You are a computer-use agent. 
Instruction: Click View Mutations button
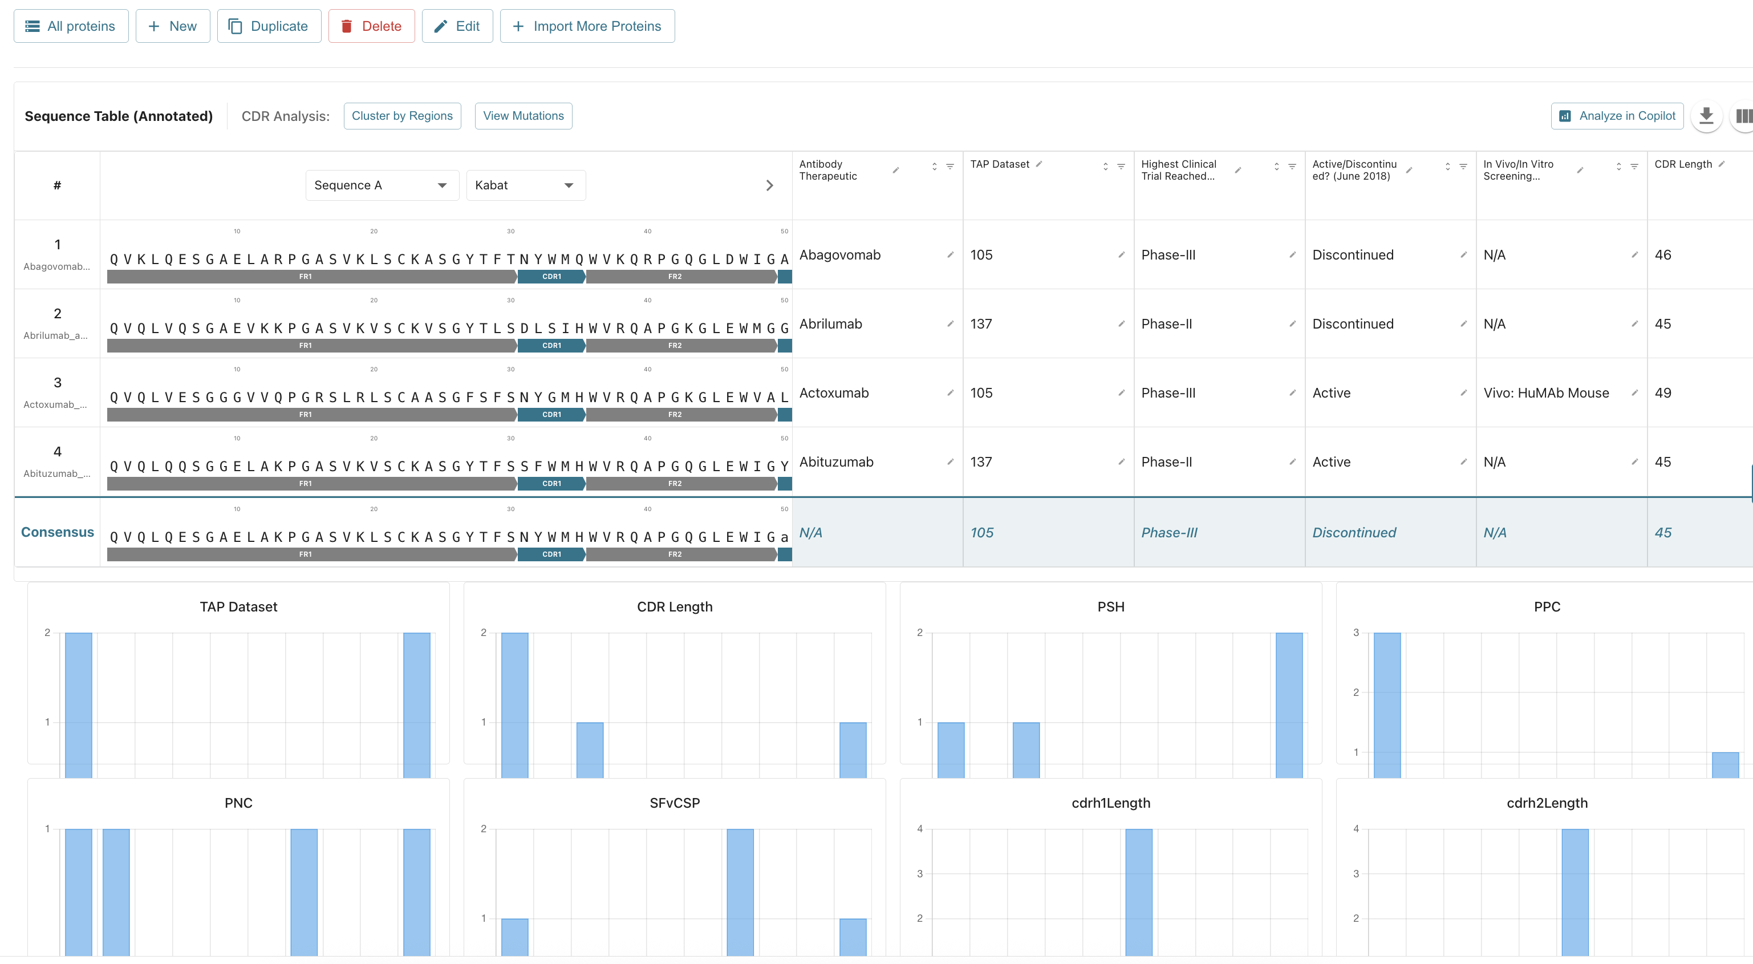(522, 116)
